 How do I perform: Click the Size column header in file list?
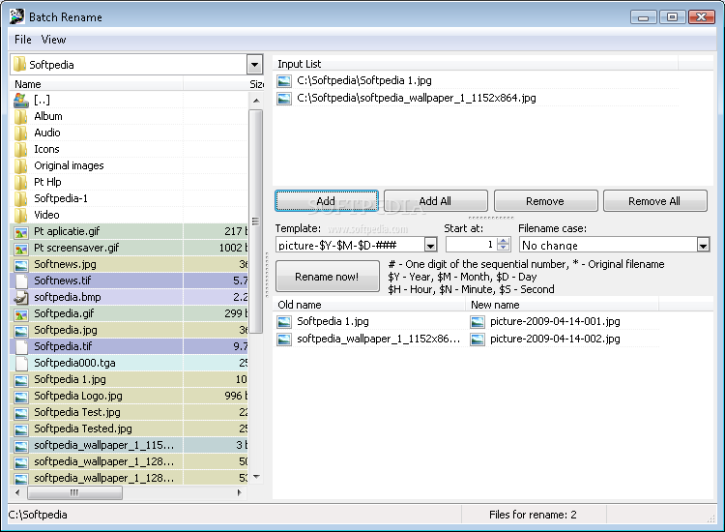(x=224, y=84)
